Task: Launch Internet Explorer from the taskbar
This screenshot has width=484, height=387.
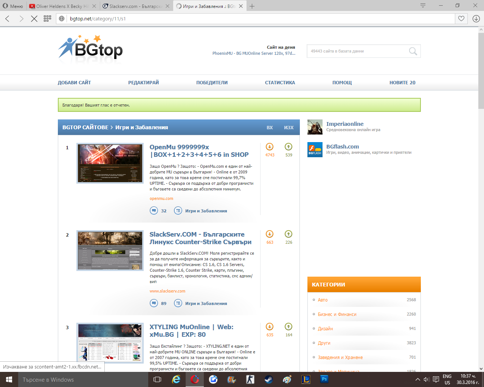Action: coord(176,379)
